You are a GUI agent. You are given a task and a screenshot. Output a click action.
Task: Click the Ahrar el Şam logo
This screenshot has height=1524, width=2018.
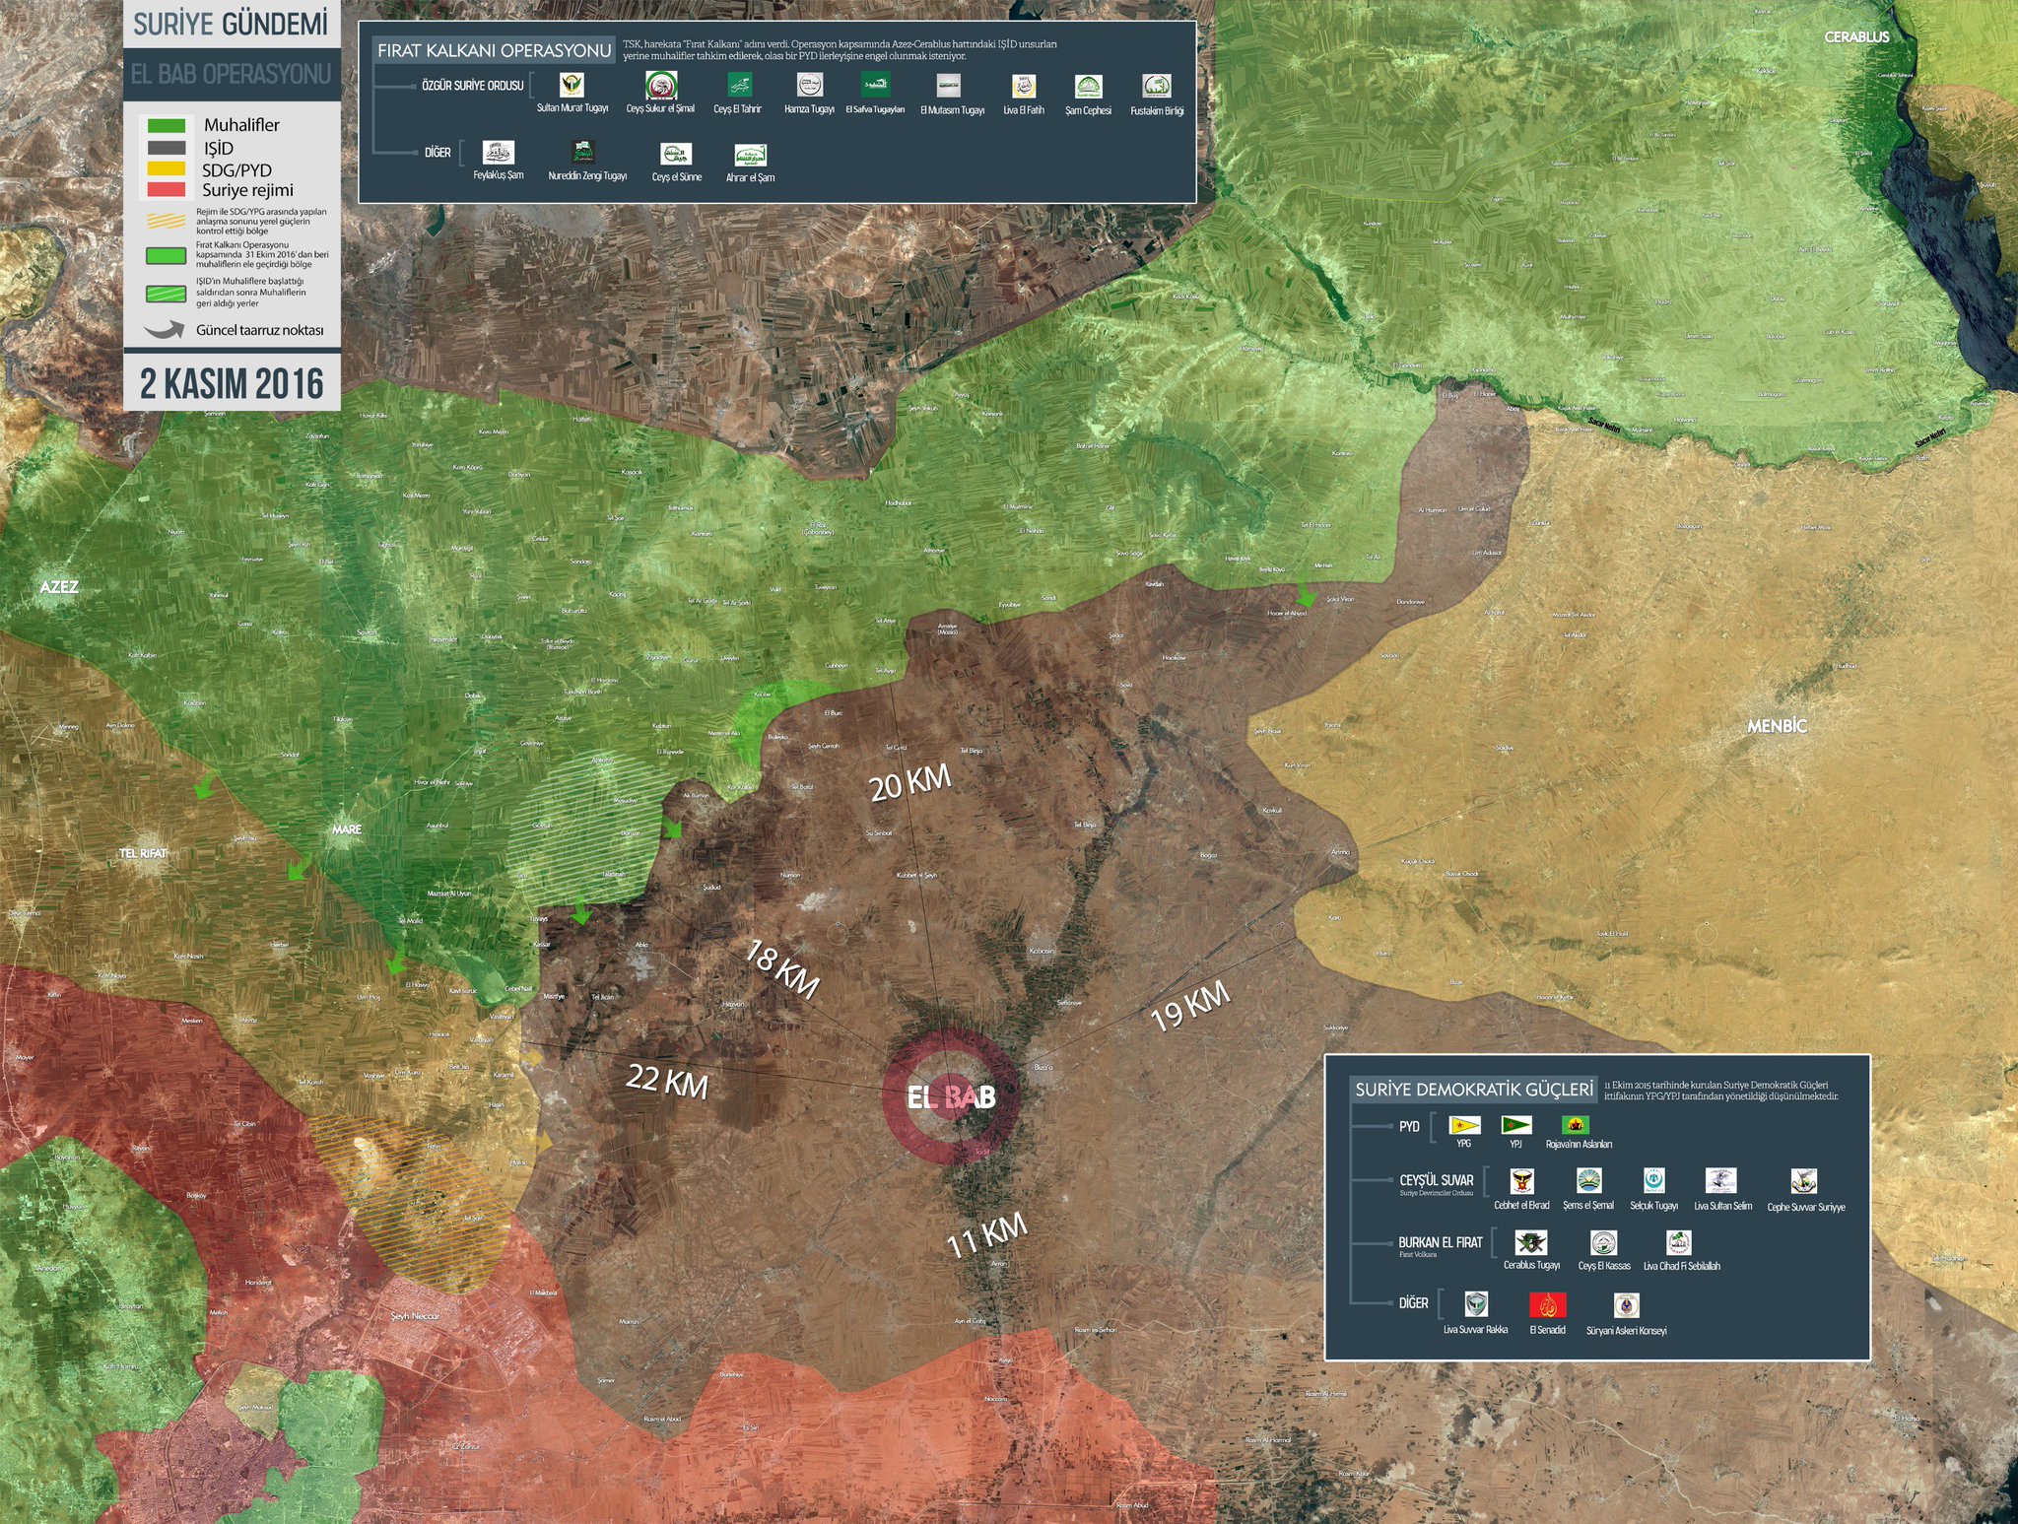coord(750,155)
